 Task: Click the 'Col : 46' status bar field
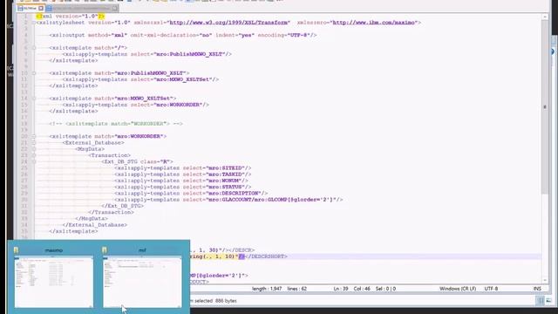[362, 289]
